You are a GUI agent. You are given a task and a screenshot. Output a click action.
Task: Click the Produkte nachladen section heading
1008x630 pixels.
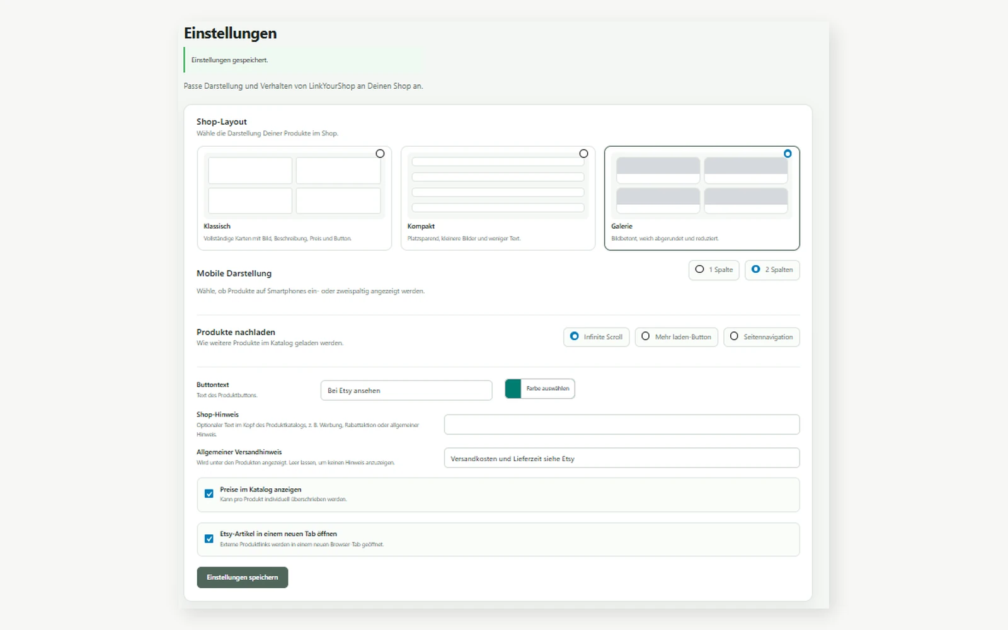tap(236, 332)
